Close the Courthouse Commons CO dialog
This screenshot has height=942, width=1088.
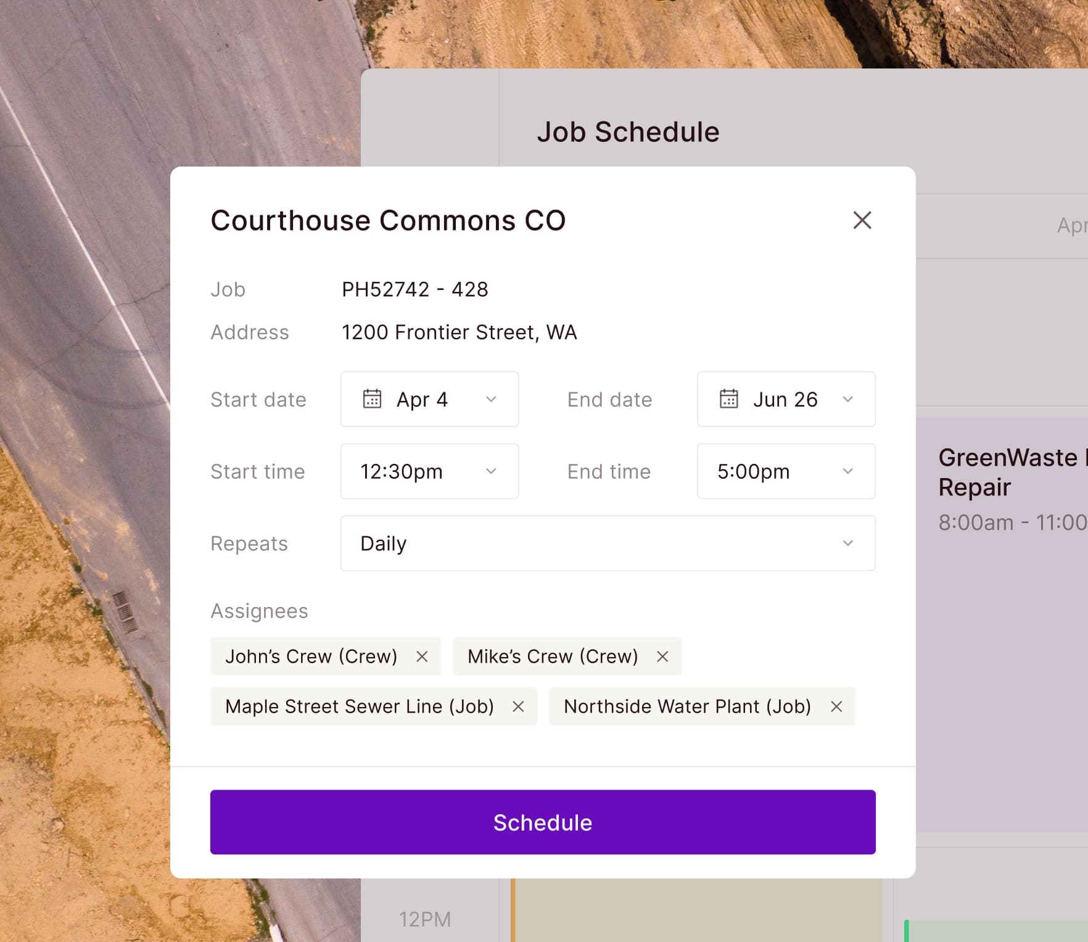(862, 220)
